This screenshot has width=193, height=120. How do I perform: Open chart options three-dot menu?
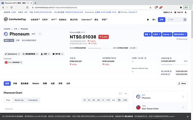[126, 93]
